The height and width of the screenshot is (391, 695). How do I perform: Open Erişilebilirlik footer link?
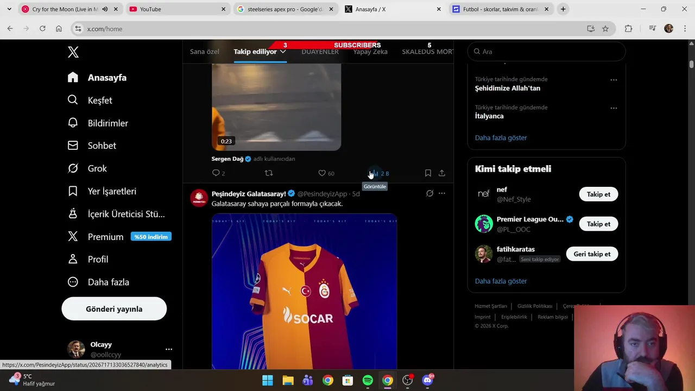click(514, 317)
